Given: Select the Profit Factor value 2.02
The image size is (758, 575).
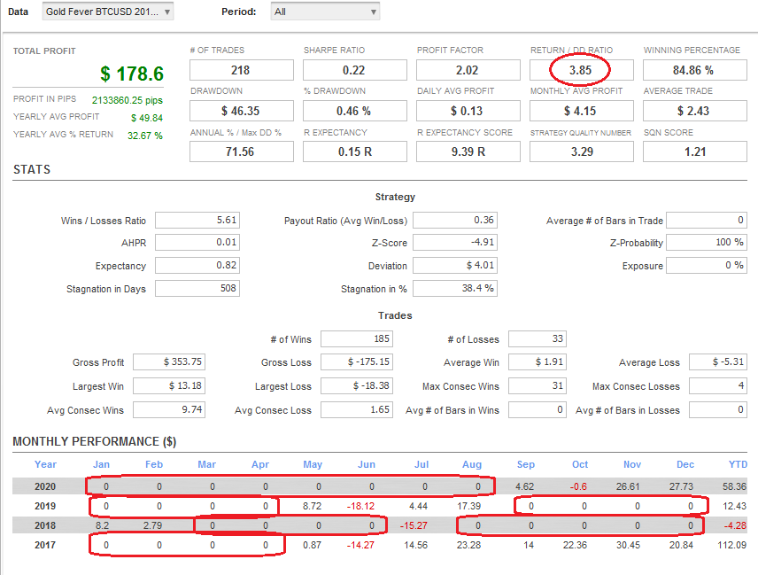Looking at the screenshot, I should 468,70.
